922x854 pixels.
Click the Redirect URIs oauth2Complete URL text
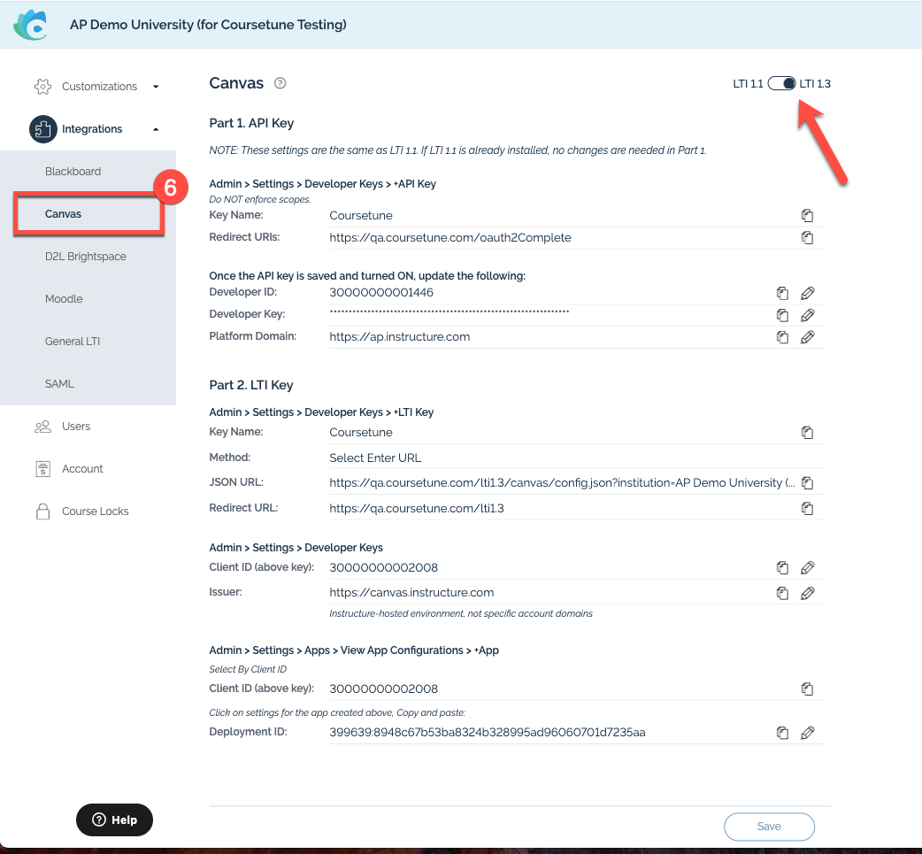(449, 237)
